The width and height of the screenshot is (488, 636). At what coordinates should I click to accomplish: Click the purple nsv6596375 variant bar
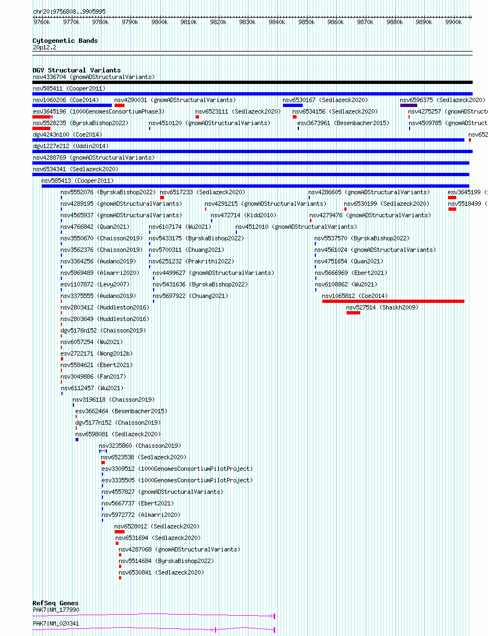click(408, 105)
